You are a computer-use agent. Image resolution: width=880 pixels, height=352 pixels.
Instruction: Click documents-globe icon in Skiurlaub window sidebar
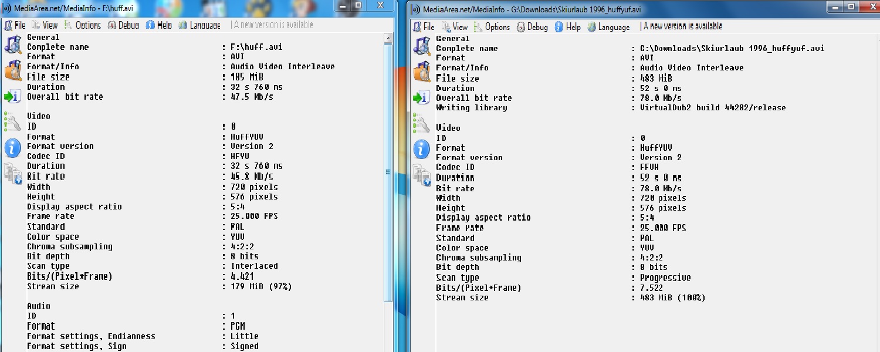pos(421,175)
